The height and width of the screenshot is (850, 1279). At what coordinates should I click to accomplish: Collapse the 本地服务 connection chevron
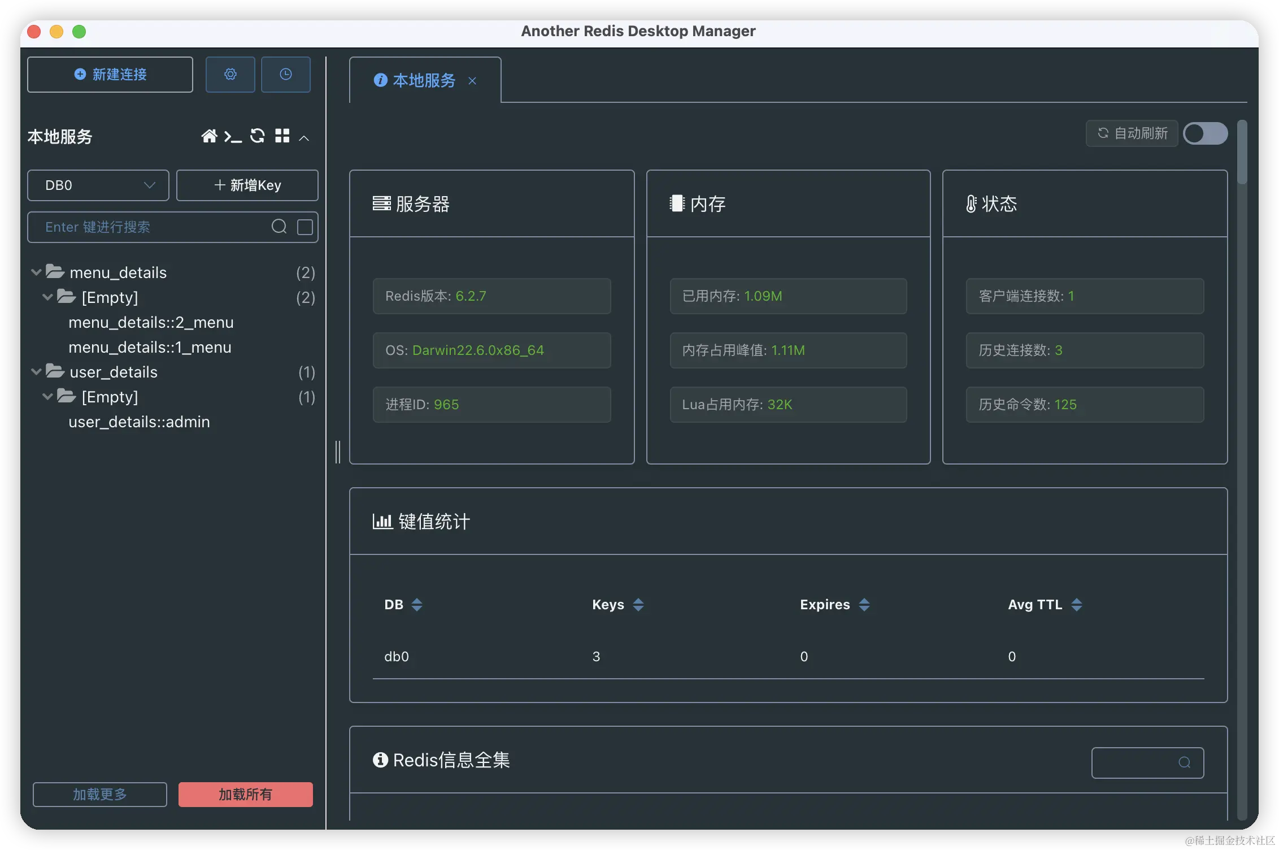(304, 138)
